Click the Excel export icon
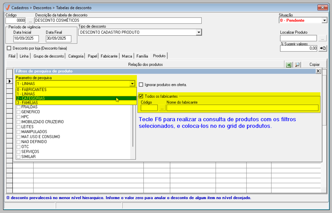This screenshot has width=332, height=213. [x=289, y=65]
